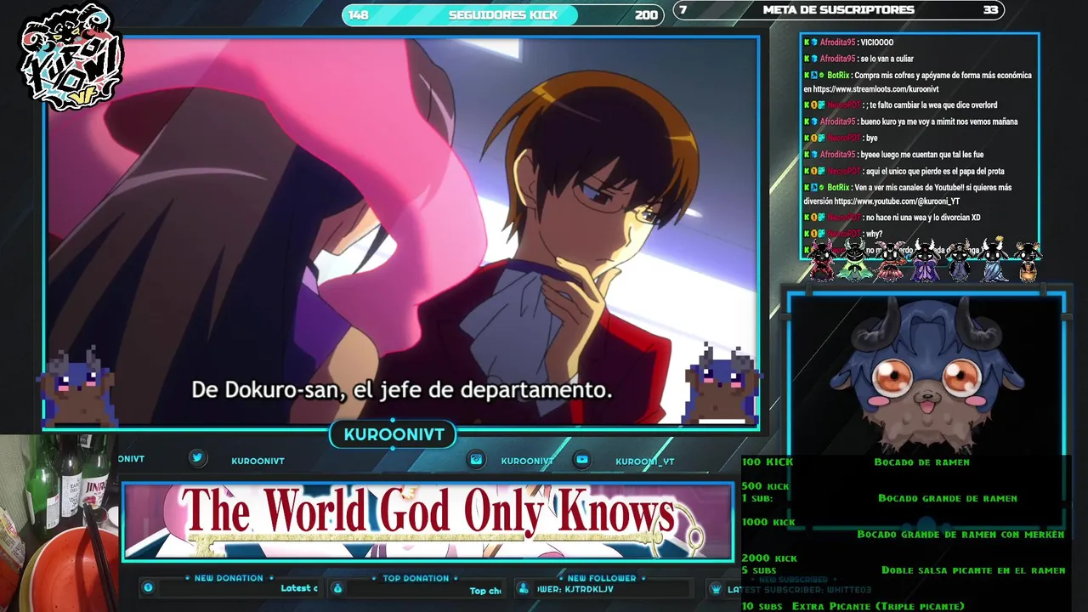The image size is (1088, 612).
Task: Click Afrodita95's 'VICIOOOO' chat message
Action: click(848, 42)
